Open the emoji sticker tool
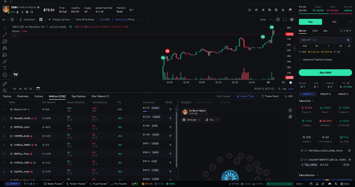 coord(5,75)
